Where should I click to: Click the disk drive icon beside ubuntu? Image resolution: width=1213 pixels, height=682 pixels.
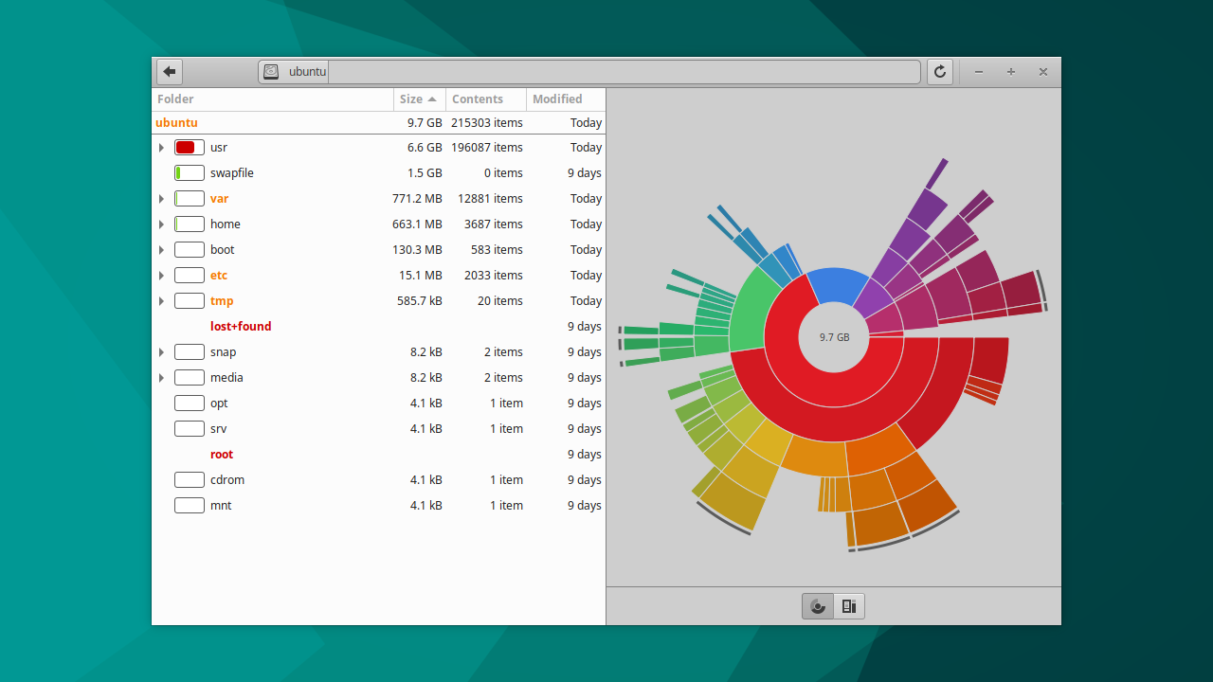pyautogui.click(x=269, y=71)
